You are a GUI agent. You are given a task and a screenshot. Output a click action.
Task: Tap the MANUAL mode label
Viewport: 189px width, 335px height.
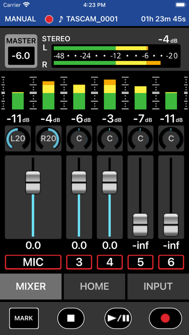(x=20, y=19)
